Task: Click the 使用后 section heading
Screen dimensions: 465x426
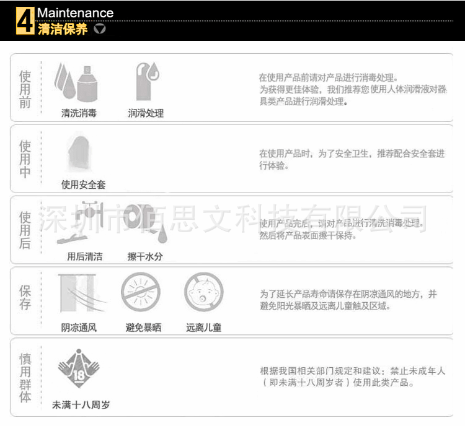Action: [x=25, y=230]
